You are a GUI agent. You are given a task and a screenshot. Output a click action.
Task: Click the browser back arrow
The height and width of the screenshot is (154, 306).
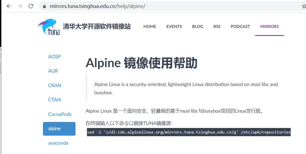pos(9,6)
